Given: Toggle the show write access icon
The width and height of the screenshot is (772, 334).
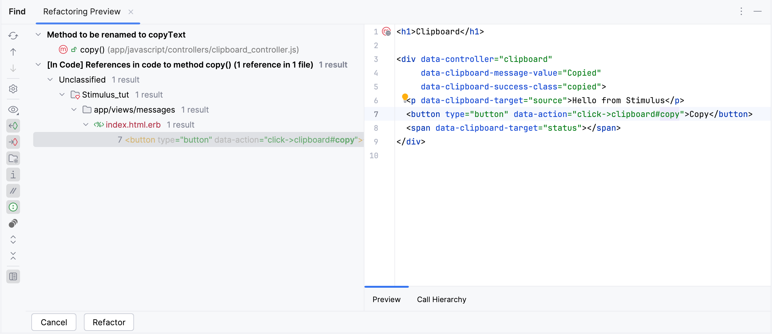Looking at the screenshot, I should [x=13, y=142].
